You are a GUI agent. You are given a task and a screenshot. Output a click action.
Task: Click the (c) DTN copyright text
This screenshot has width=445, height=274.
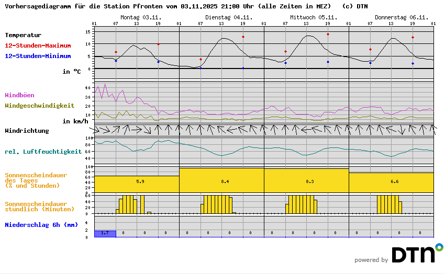(354, 7)
